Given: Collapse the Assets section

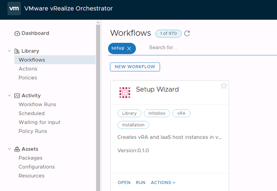Looking at the screenshot, I should [9, 149].
